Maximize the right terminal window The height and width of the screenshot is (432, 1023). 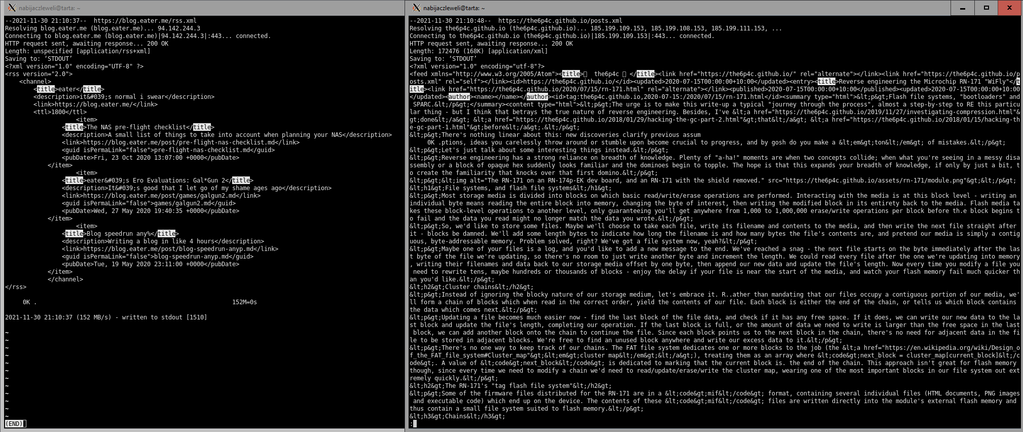tap(986, 8)
